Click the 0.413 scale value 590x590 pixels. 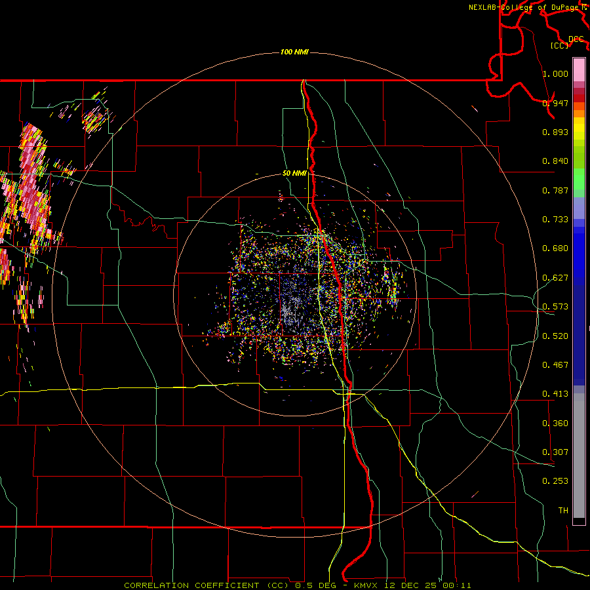(x=555, y=394)
